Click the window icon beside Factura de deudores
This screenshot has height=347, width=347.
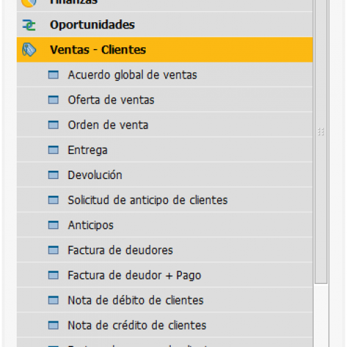click(53, 250)
